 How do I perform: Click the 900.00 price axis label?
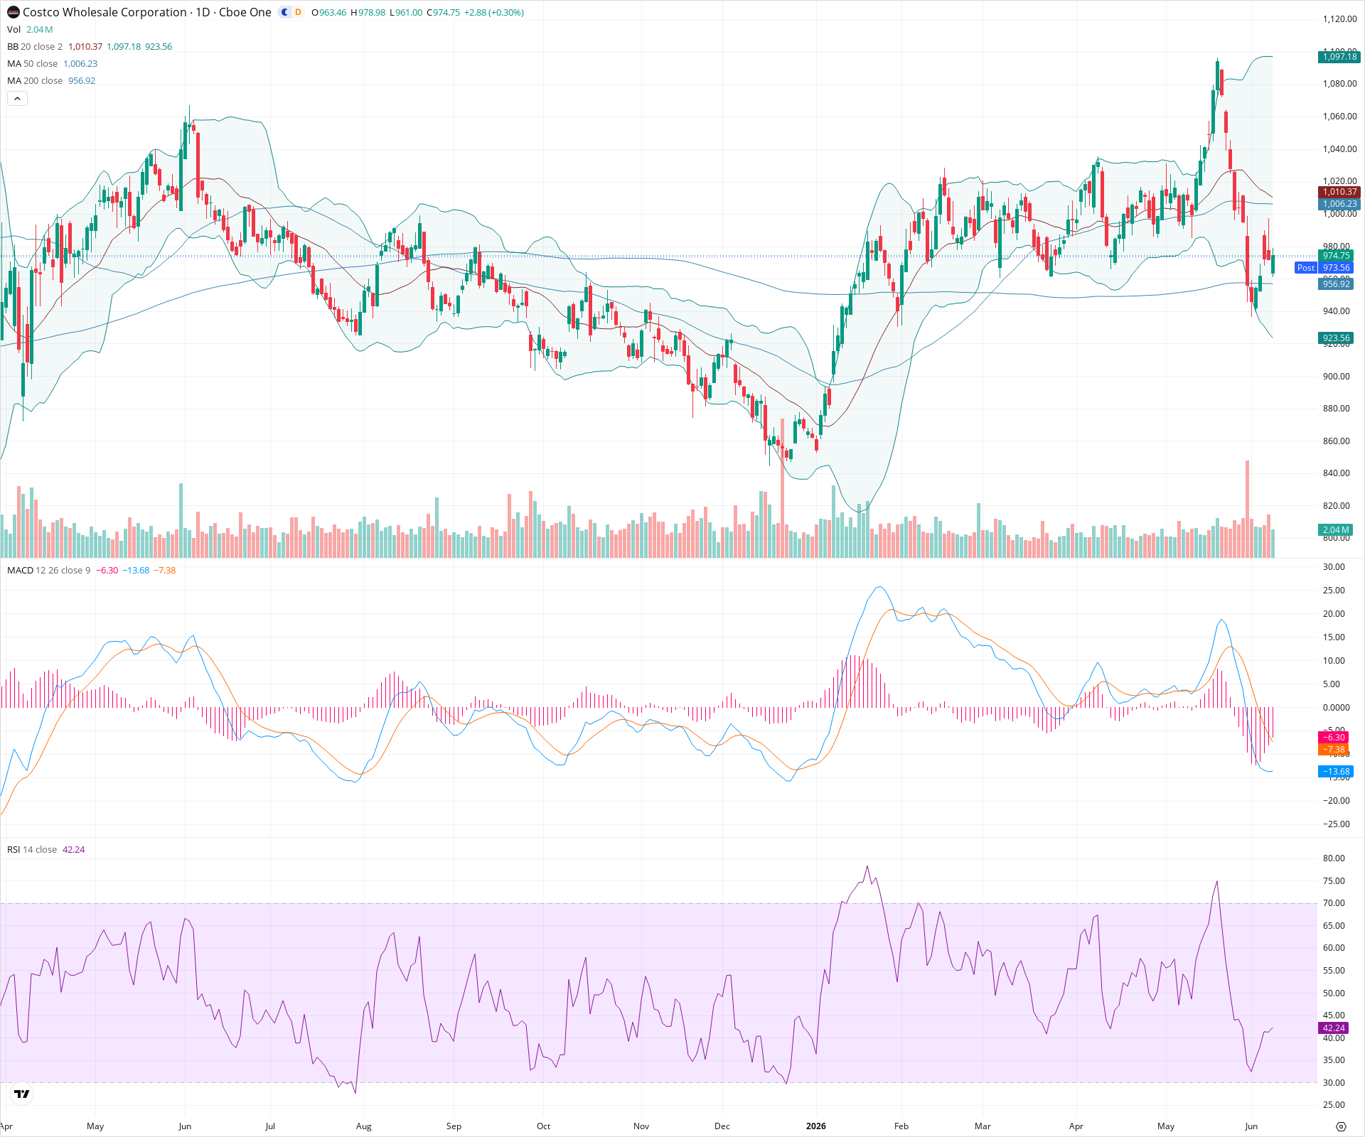[1336, 377]
